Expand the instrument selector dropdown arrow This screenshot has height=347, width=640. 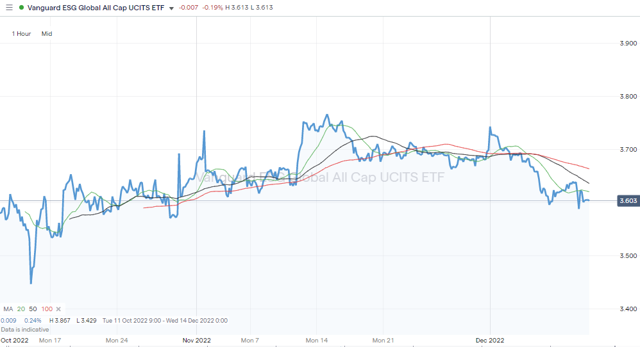pyautogui.click(x=171, y=8)
